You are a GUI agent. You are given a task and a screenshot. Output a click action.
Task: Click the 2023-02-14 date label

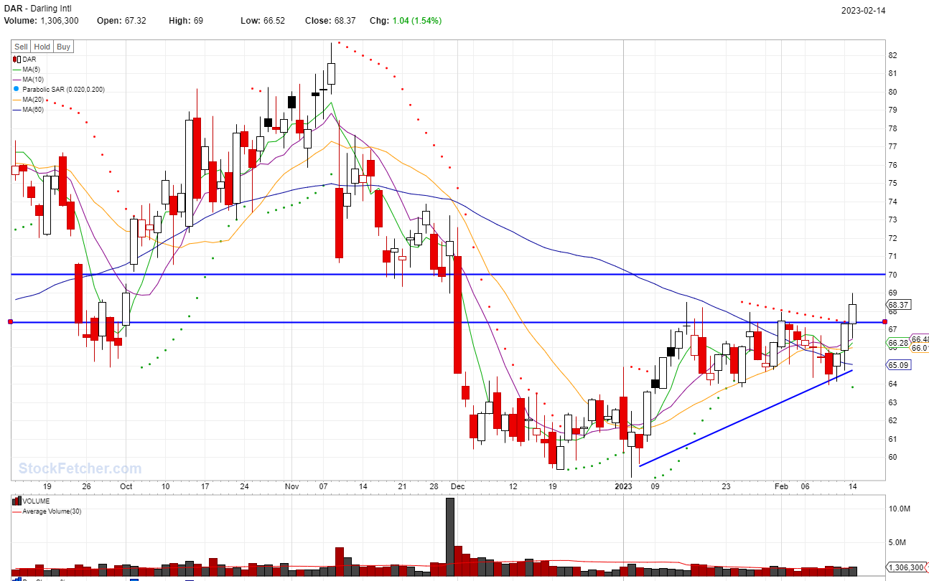[x=864, y=9]
